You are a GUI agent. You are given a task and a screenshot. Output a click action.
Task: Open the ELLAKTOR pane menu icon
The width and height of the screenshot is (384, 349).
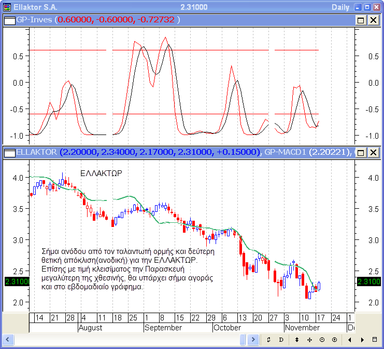[10, 152]
